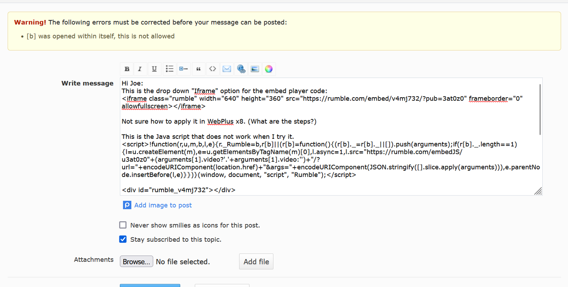The width and height of the screenshot is (568, 287).
Task: Click the '<div id="rumble_v4mj732"></div>' line
Action: tap(178, 190)
